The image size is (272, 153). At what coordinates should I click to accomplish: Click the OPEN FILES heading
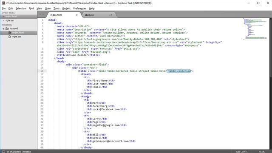8,13
